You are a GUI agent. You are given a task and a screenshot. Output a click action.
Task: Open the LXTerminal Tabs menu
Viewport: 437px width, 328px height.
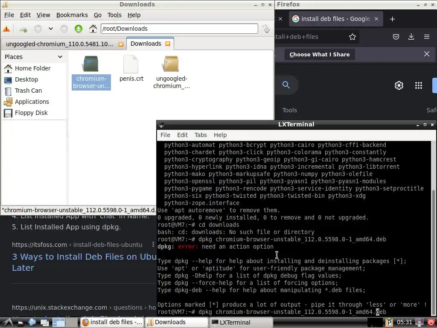pyautogui.click(x=201, y=135)
